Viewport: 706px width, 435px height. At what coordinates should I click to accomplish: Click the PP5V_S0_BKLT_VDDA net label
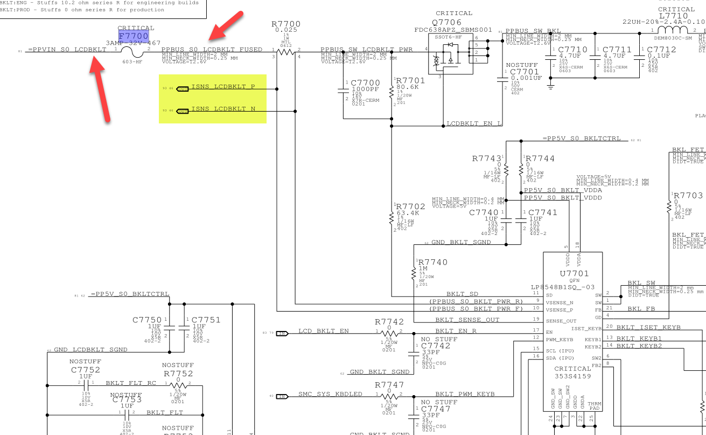tap(563, 190)
